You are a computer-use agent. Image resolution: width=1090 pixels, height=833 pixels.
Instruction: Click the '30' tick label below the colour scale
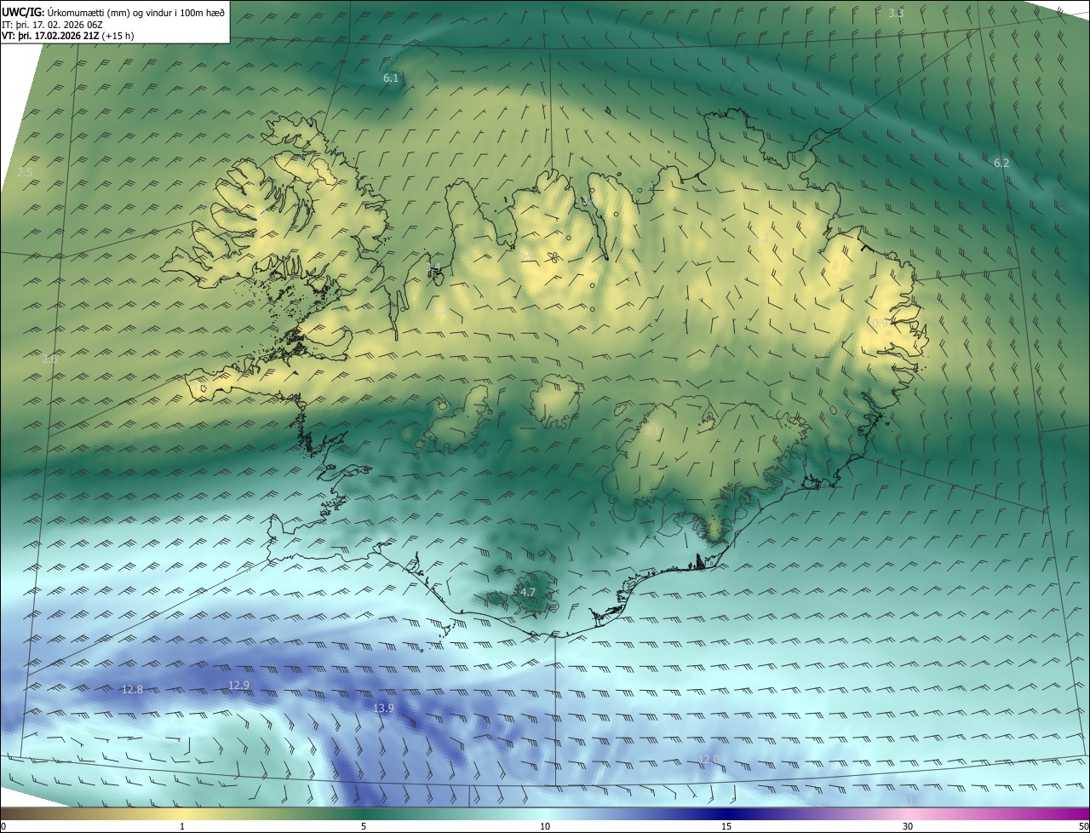coord(908,827)
